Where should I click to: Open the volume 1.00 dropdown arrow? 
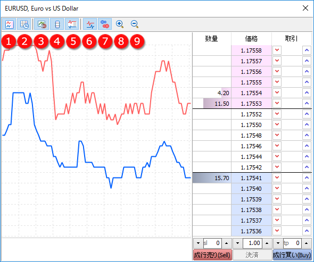238,243
